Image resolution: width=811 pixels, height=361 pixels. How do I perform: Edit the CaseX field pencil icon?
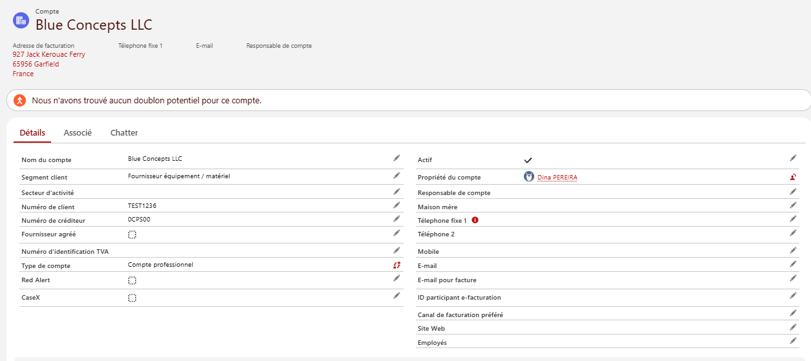(396, 296)
